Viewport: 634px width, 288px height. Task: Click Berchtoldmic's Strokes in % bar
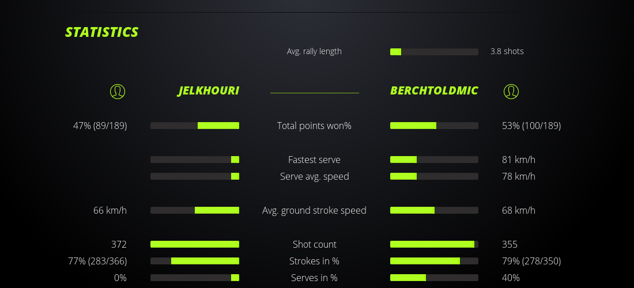434,261
